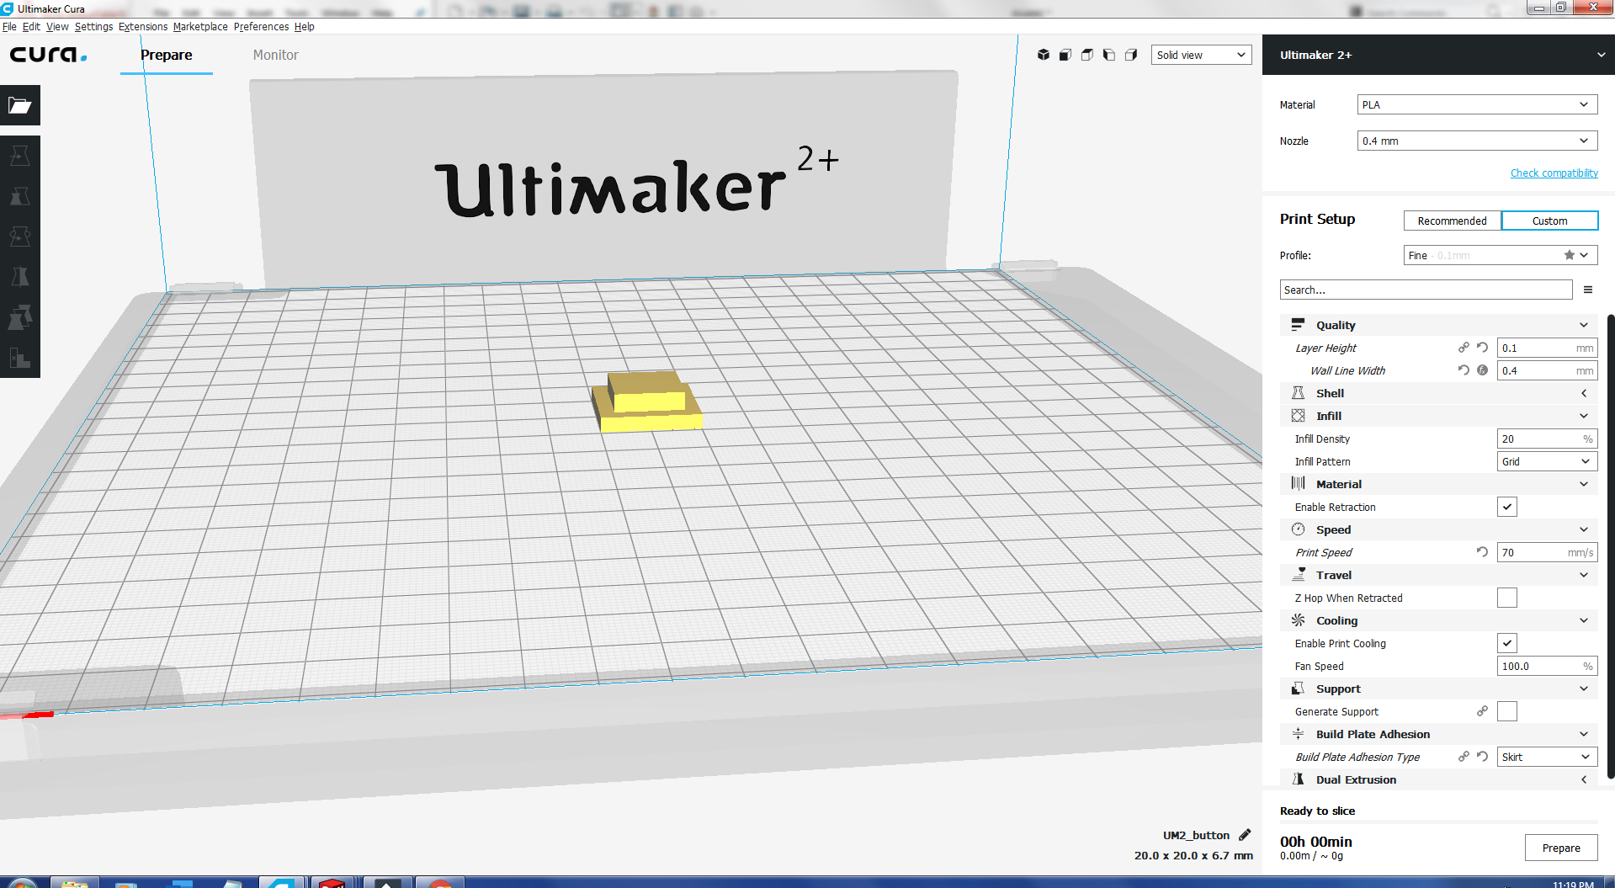This screenshot has width=1615, height=888.
Task: Click the Fan Speed value field
Action: tap(1547, 666)
